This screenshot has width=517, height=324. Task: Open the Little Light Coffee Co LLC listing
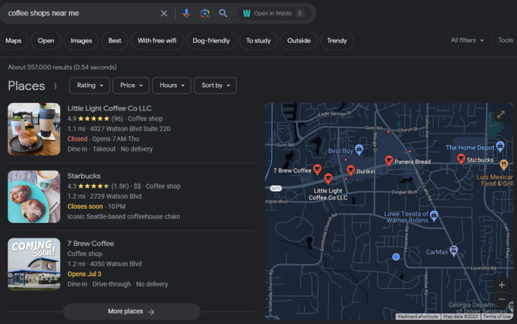click(x=110, y=108)
